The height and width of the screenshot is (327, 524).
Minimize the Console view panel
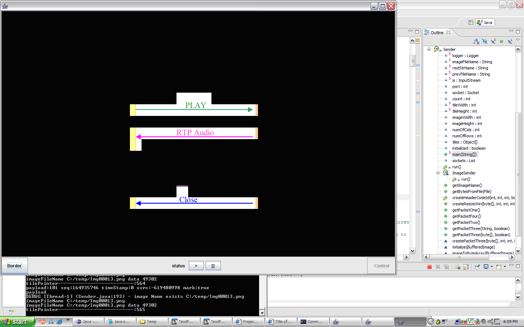click(x=511, y=266)
